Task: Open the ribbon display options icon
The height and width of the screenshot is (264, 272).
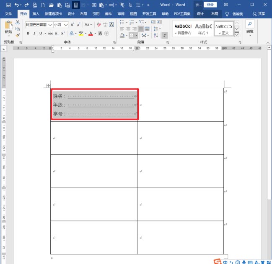Action: click(226, 5)
